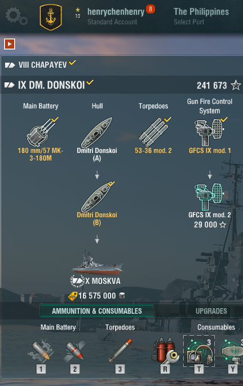The width and height of the screenshot is (243, 386).
Task: Click the anchor clan emblem badge
Action: pyautogui.click(x=51, y=17)
